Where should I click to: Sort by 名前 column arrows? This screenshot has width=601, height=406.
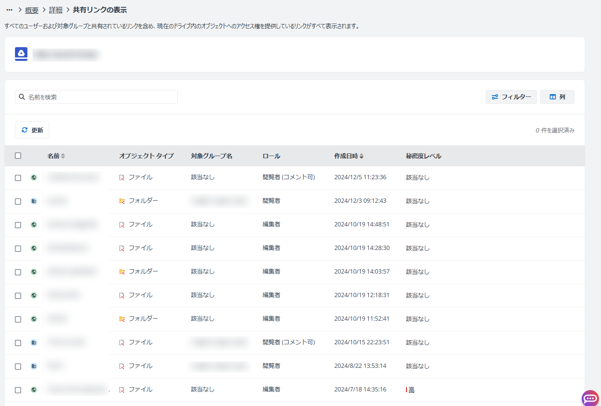click(x=63, y=156)
